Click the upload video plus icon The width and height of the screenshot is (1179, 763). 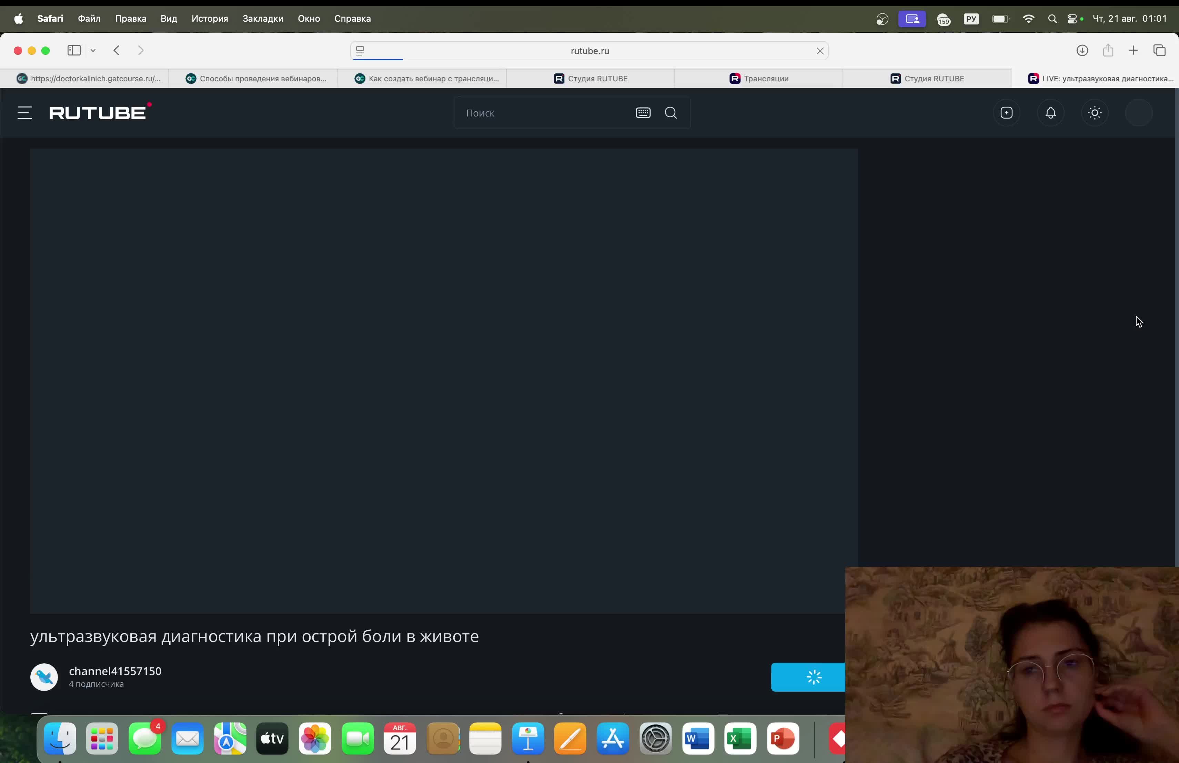pos(1007,113)
